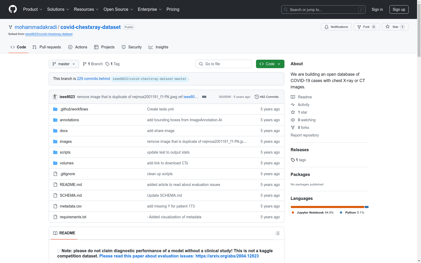This screenshot has width=421, height=263.
Task: Click the 229 commits behind link
Action: point(93,79)
